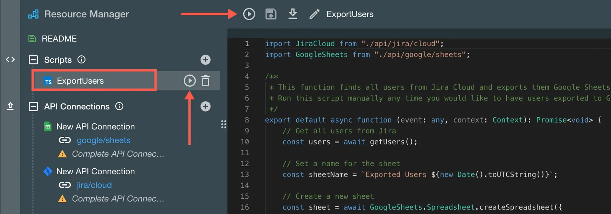This screenshot has height=214, width=611.
Task: Delete the ExportUsers script
Action: tap(205, 81)
